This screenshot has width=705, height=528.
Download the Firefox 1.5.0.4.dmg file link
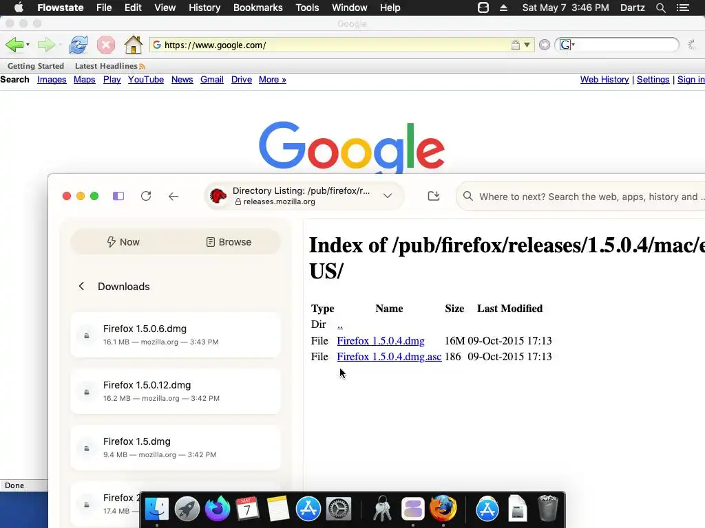(x=380, y=341)
